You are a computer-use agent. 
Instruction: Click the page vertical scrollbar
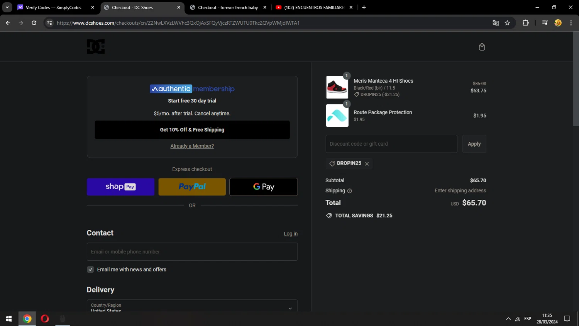pos(576,79)
